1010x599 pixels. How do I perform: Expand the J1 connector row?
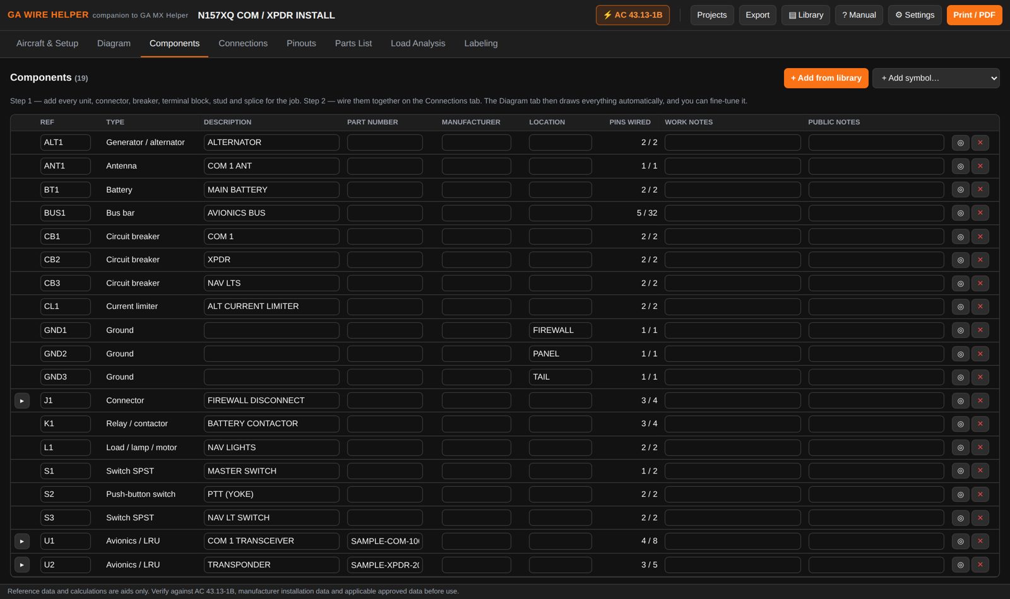22,400
